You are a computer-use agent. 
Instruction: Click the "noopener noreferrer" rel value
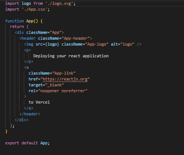pos(63,91)
